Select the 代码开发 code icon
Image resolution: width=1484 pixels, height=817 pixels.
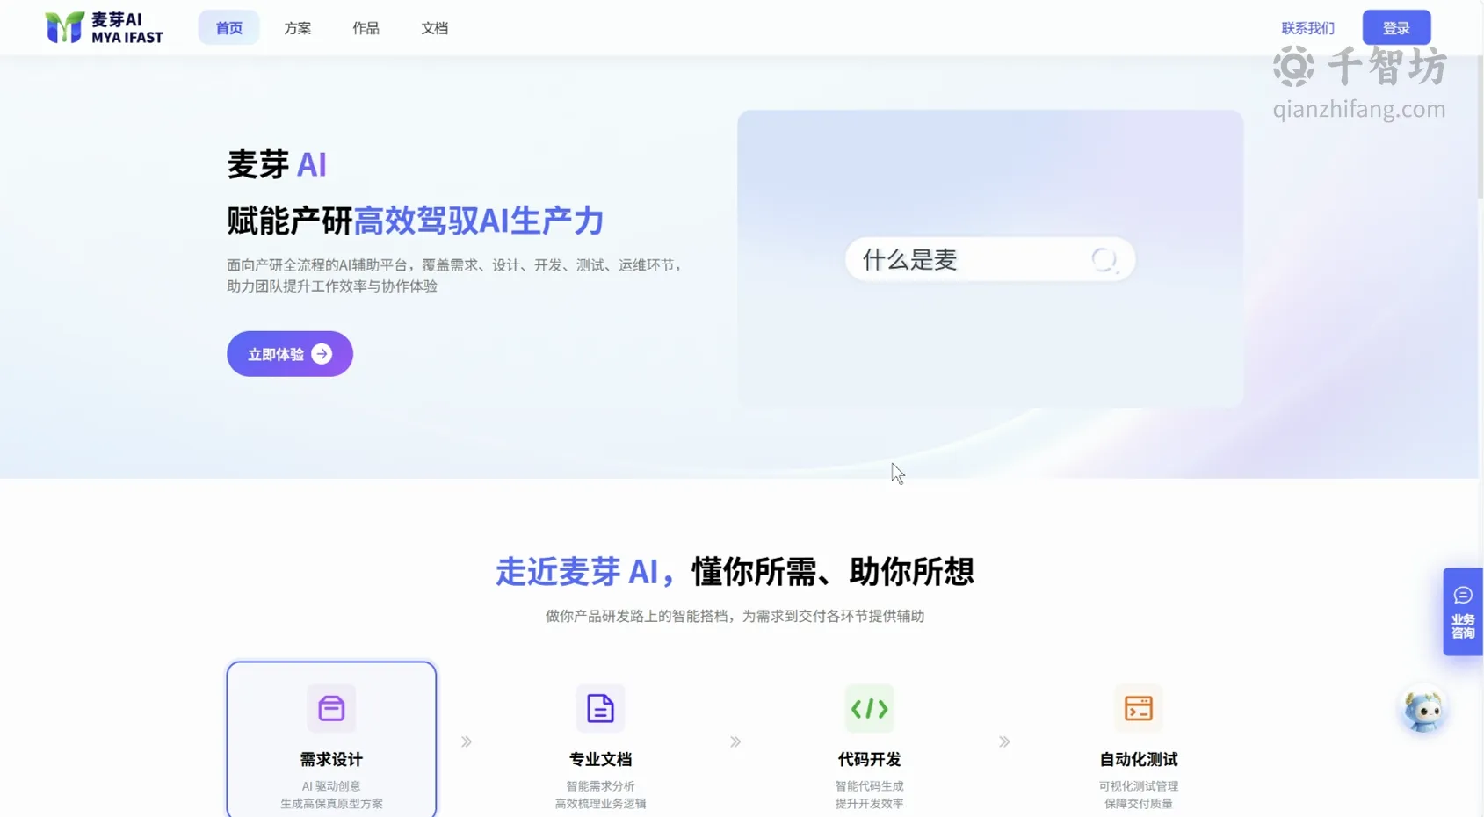coord(869,708)
